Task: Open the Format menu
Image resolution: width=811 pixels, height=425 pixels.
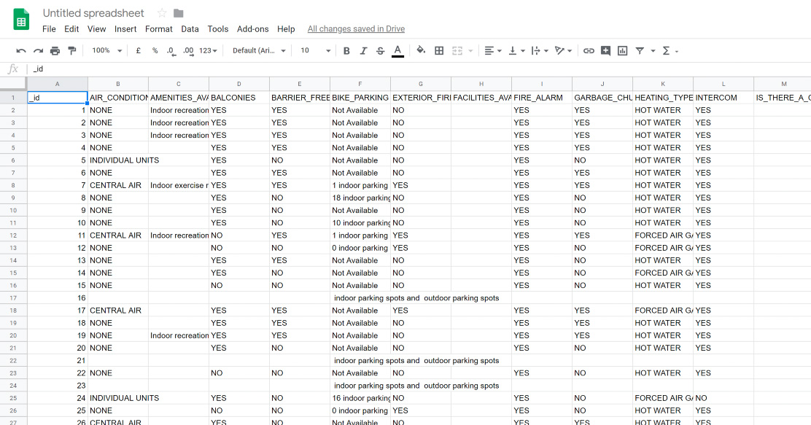Action: pos(158,29)
